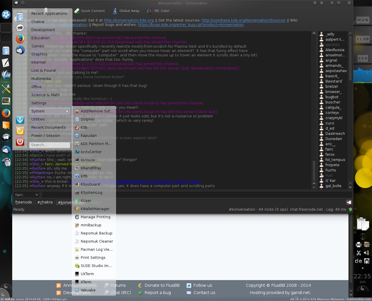
Task: Switch to the #chakra tab
Action: pos(45,202)
